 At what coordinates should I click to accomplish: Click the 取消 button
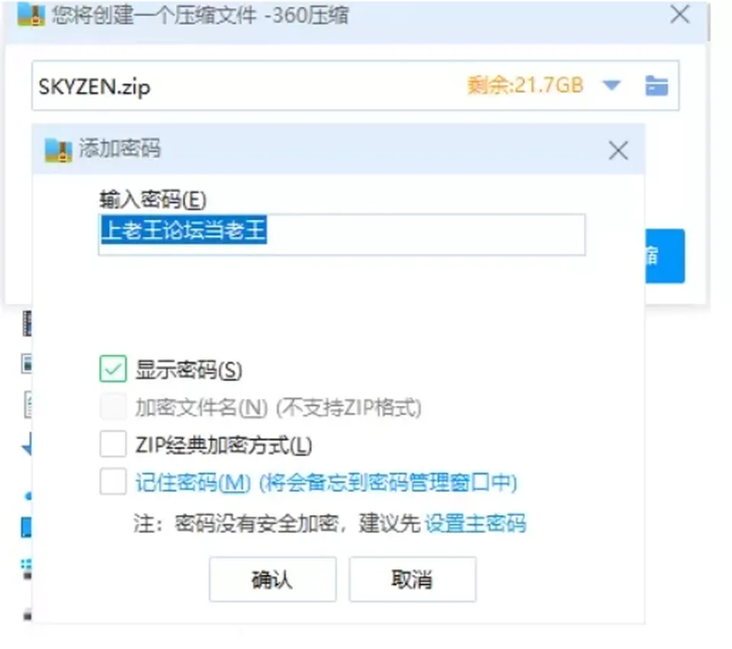point(413,580)
